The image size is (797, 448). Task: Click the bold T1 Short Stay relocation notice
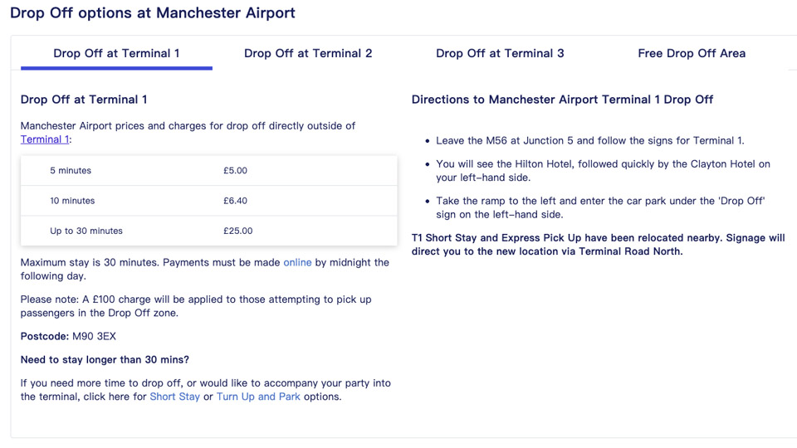598,244
